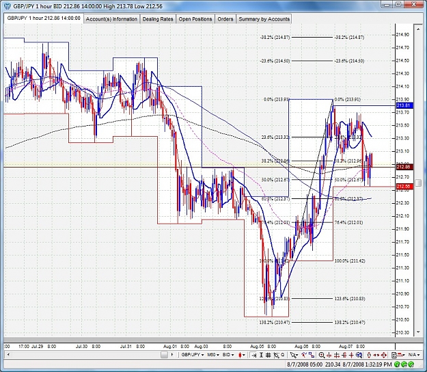Click the Aug.07 date on the time axis
This screenshot has width=427, height=372.
tap(346, 347)
